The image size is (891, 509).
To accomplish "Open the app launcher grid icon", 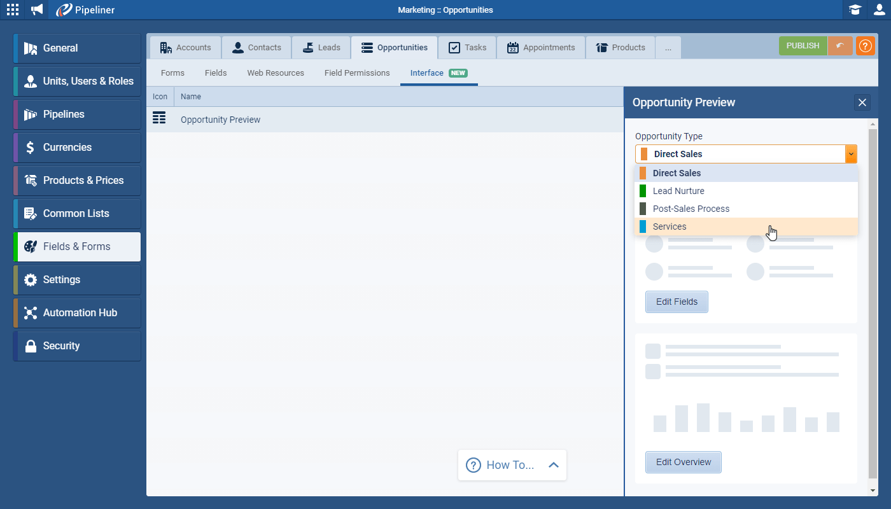I will click(x=12, y=10).
